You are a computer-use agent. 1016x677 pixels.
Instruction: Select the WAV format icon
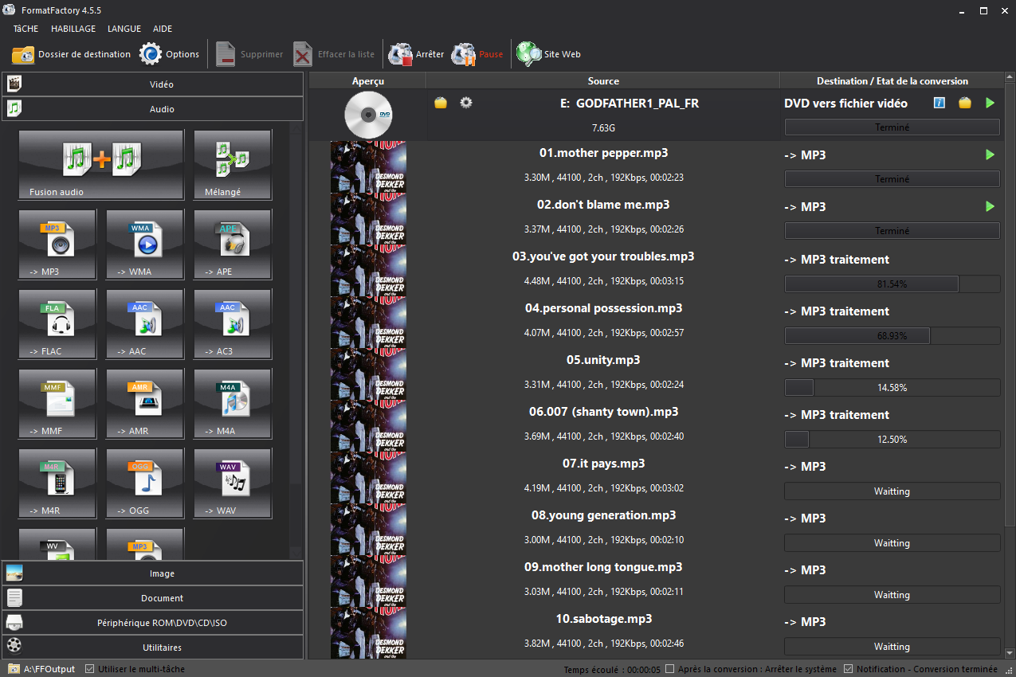tap(232, 483)
